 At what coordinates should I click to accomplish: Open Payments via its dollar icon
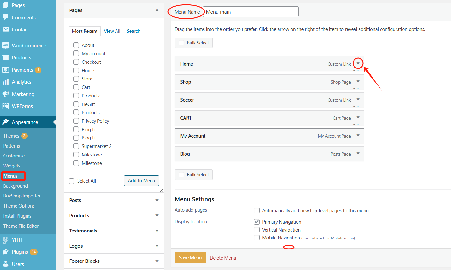pyautogui.click(x=5, y=70)
